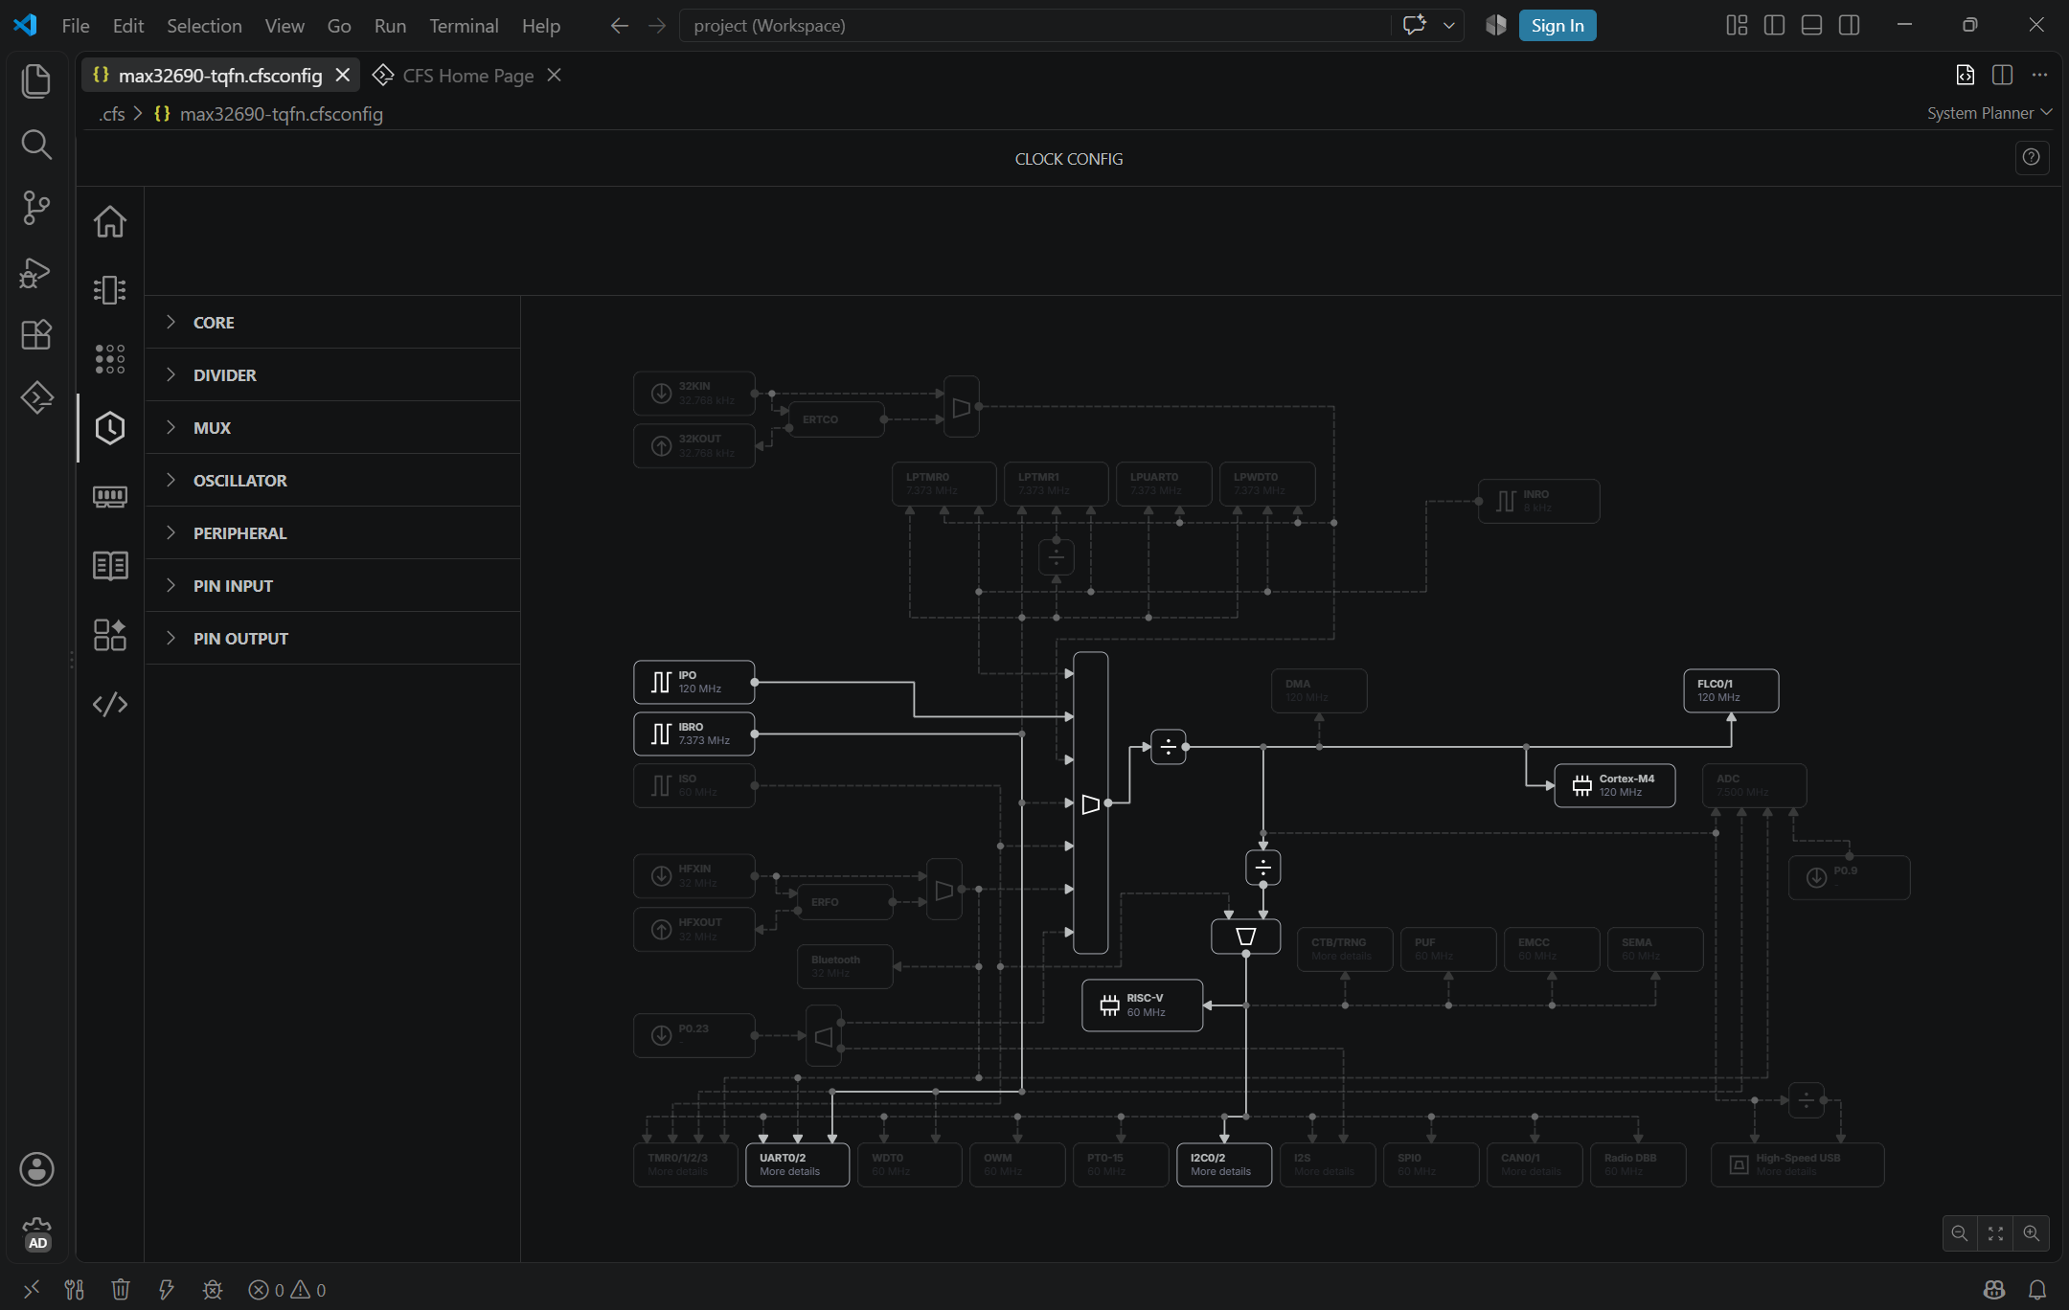Split the editor to the right
2069x1310 pixels.
(2002, 75)
